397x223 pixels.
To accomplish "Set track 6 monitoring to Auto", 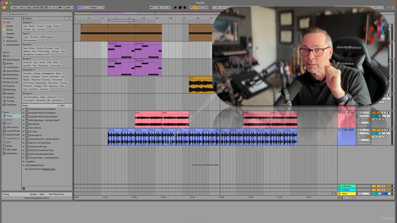I will click(x=363, y=119).
